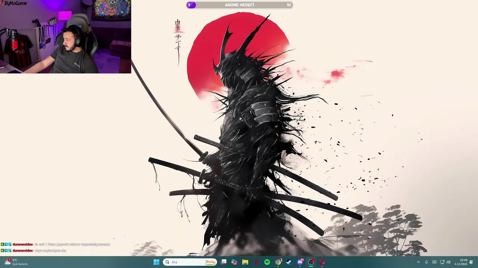The height and width of the screenshot is (268, 478).
Task: Open network settings from the system tray
Action: pos(442,262)
